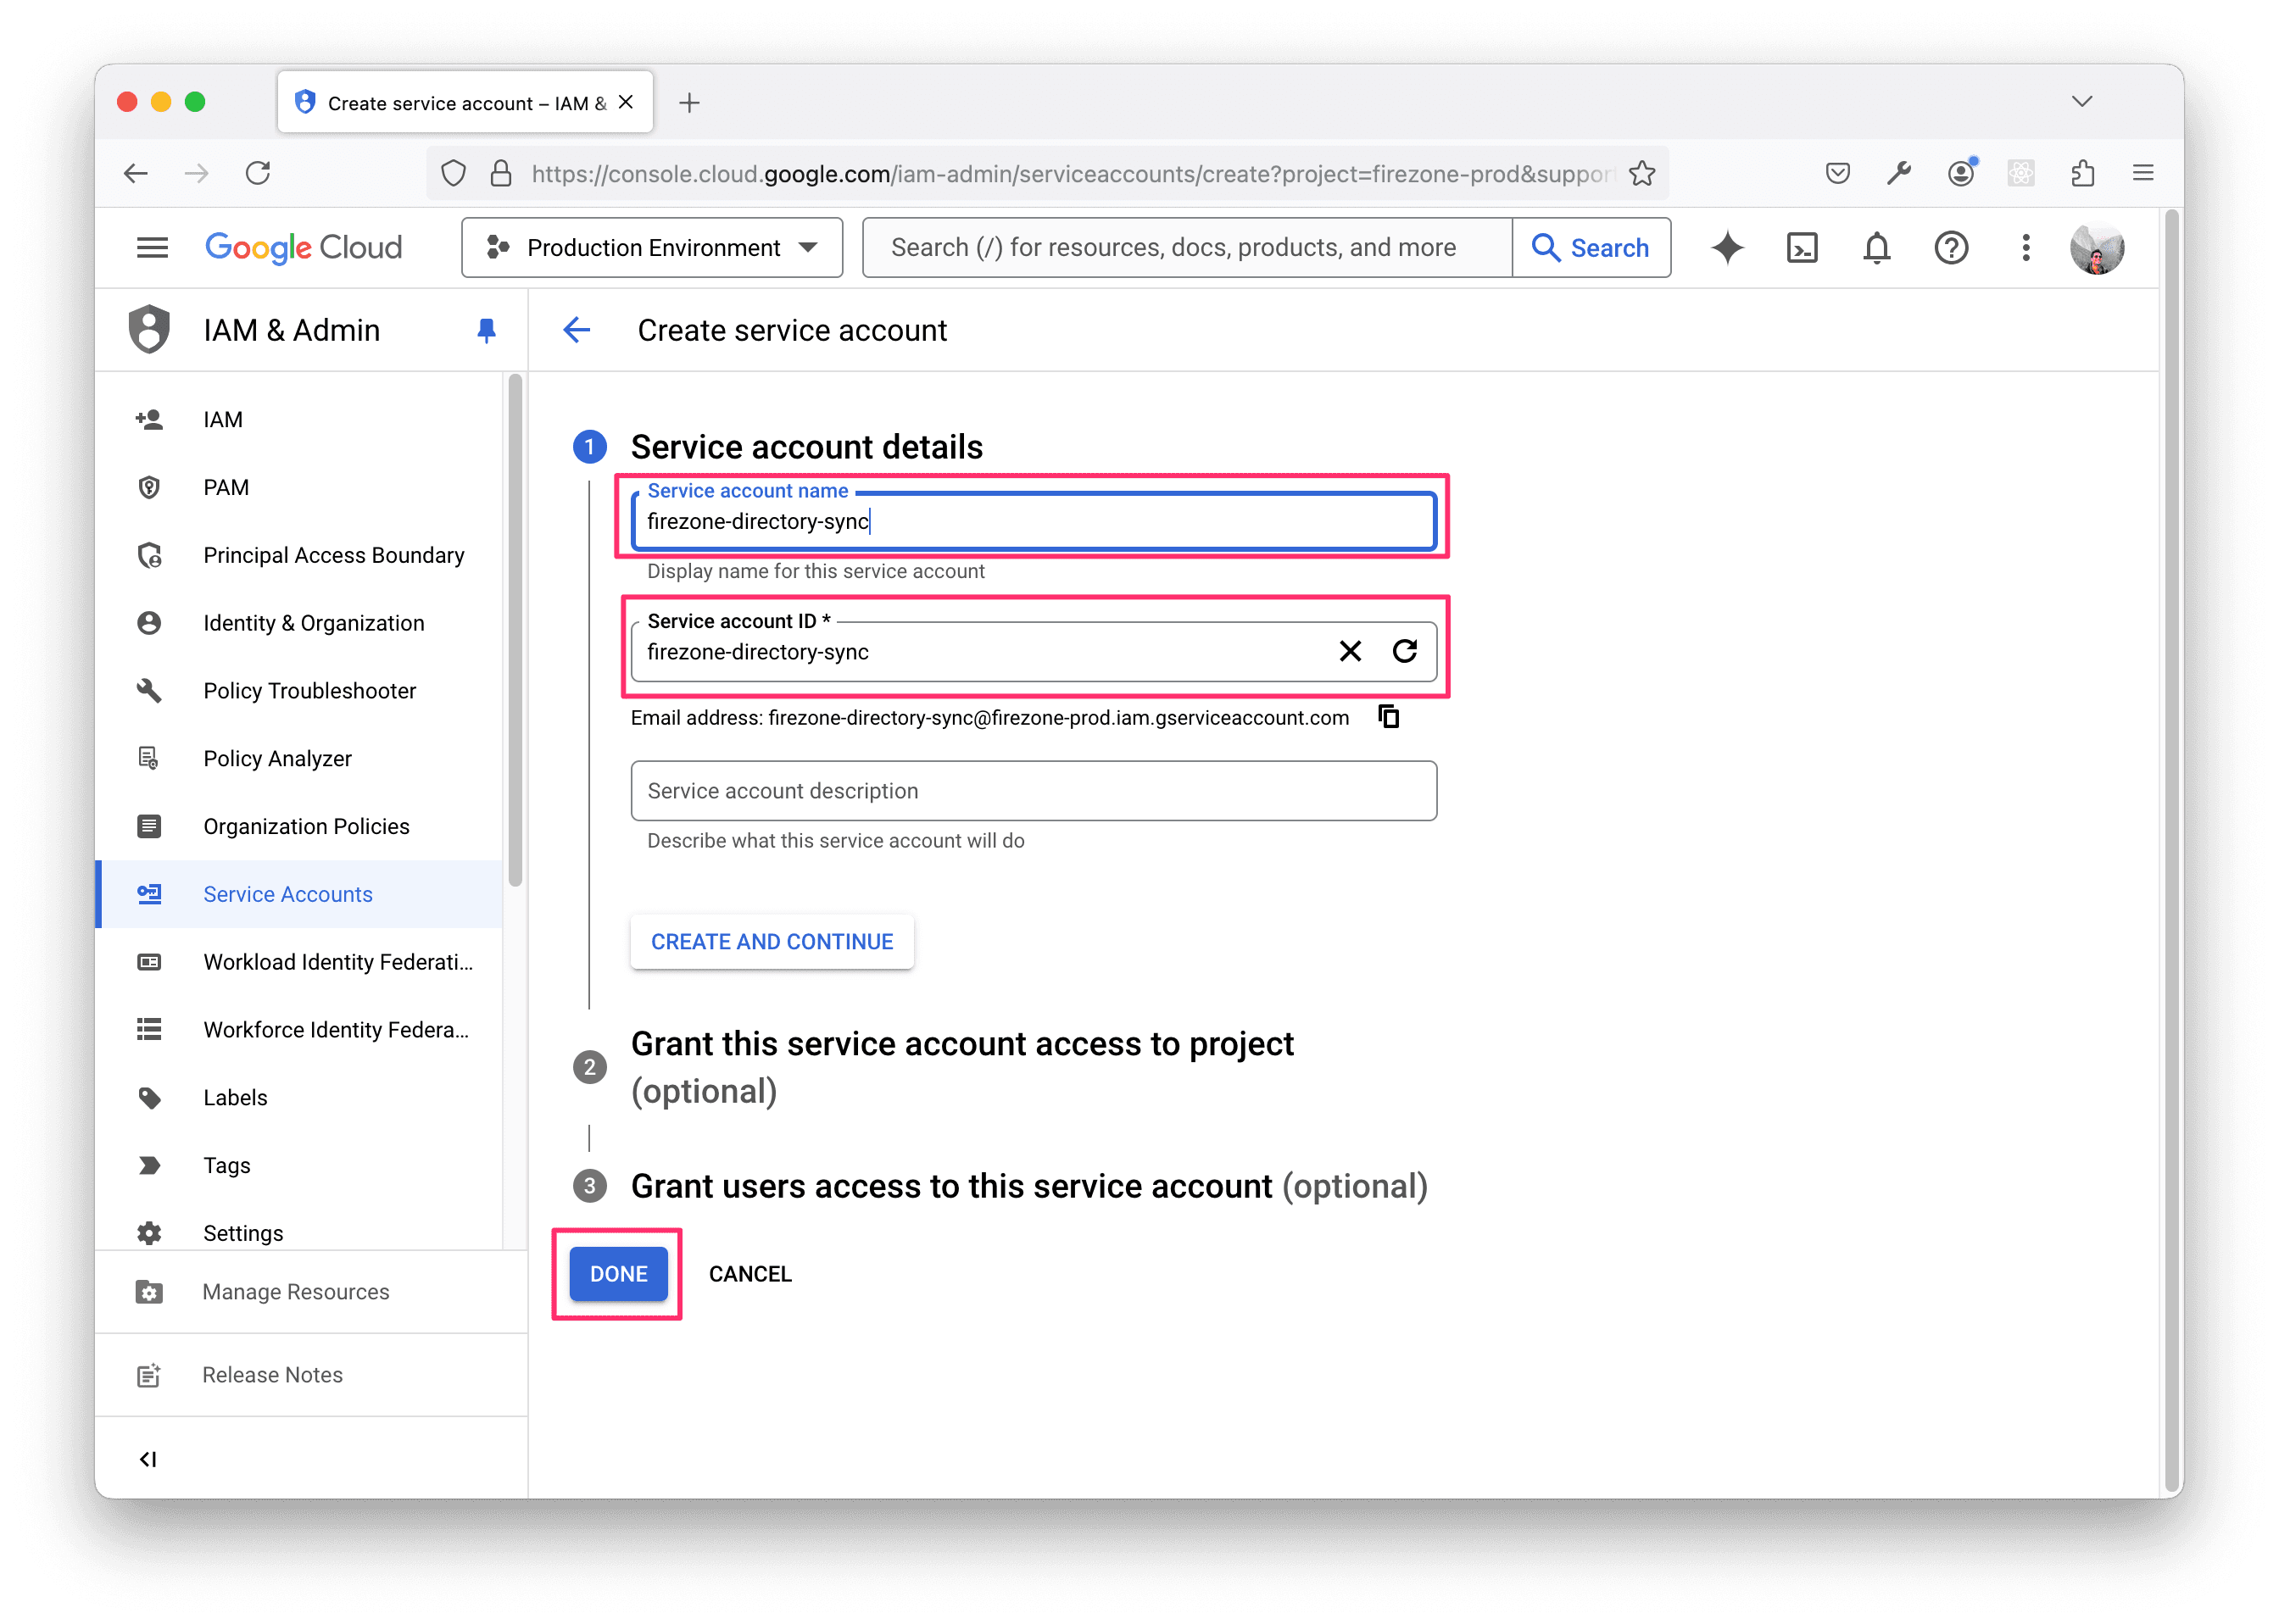Clear the Service account ID field
2279x1624 pixels.
click(1350, 652)
